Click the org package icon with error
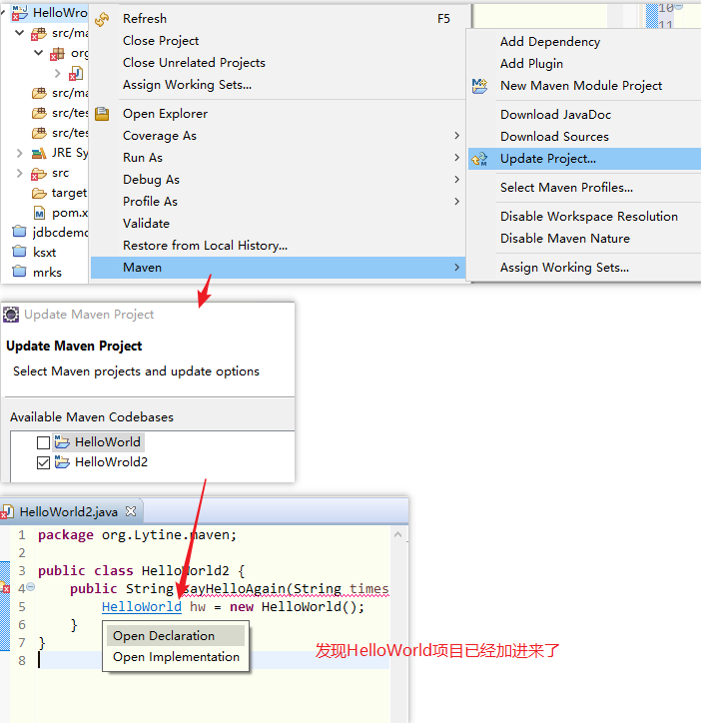 pyautogui.click(x=58, y=54)
